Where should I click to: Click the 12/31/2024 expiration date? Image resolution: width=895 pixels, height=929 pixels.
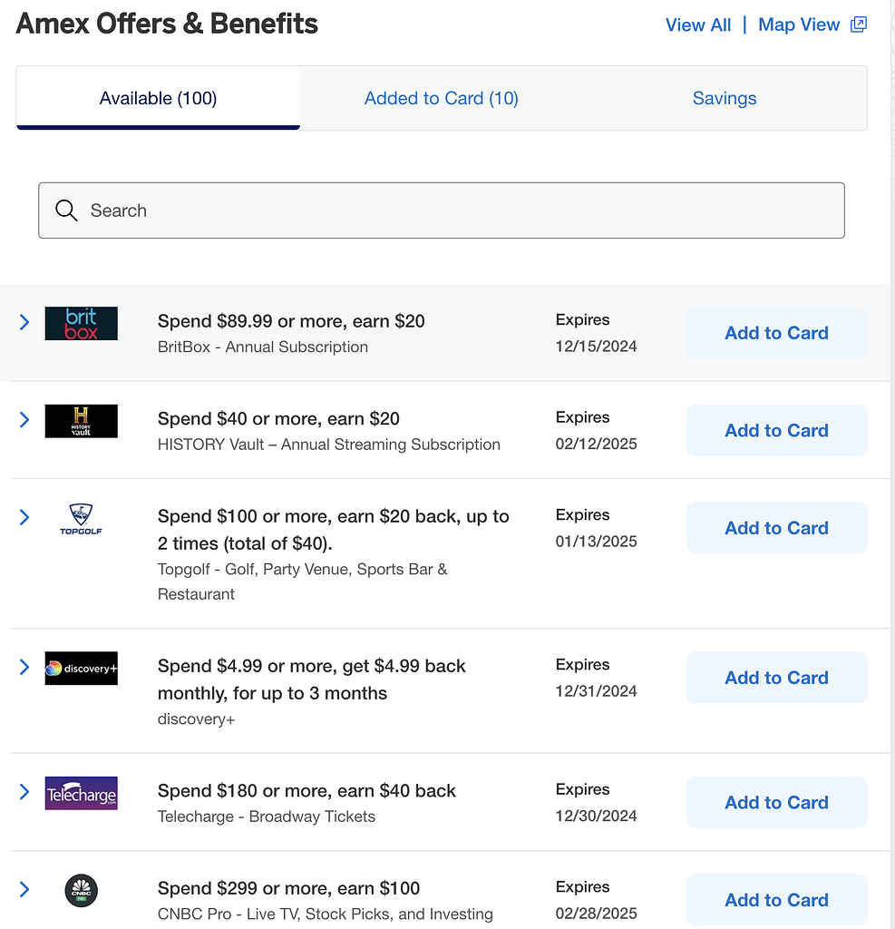tap(596, 690)
